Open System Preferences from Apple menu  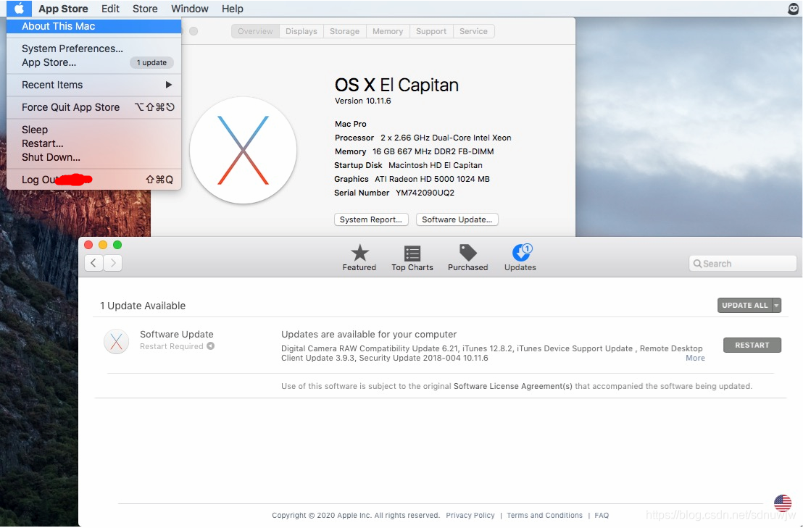(x=94, y=49)
